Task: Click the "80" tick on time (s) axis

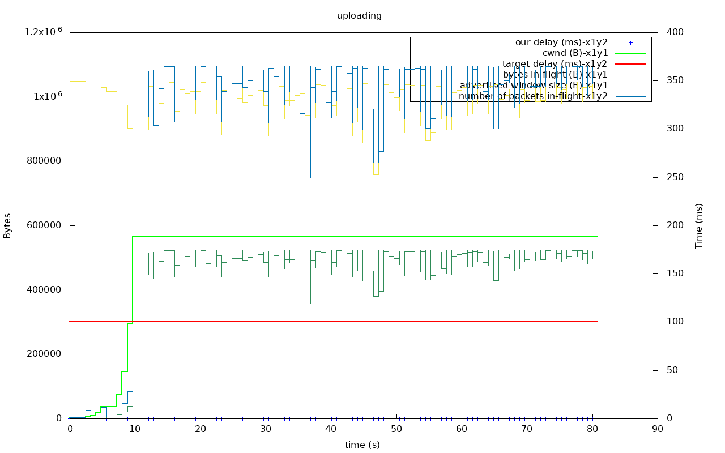Action: [592, 429]
